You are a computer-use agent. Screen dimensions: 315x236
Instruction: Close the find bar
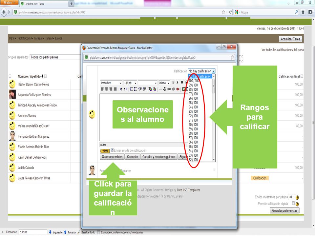[2, 232]
